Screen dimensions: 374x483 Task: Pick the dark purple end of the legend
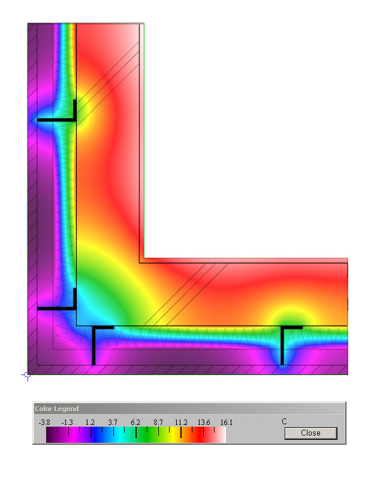pos(52,435)
